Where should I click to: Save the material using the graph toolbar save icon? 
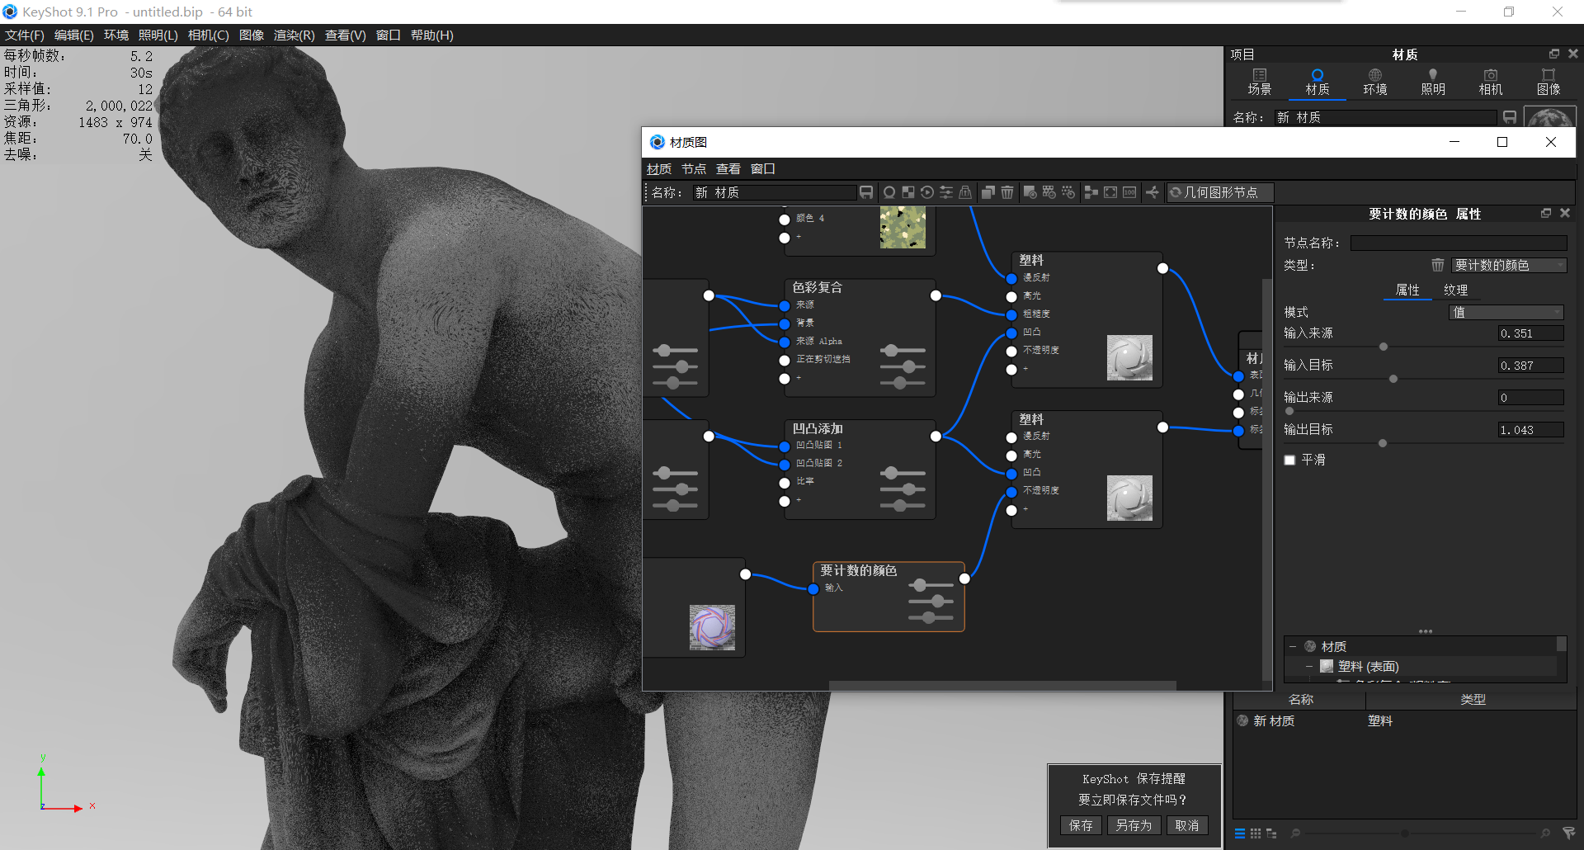pos(866,192)
